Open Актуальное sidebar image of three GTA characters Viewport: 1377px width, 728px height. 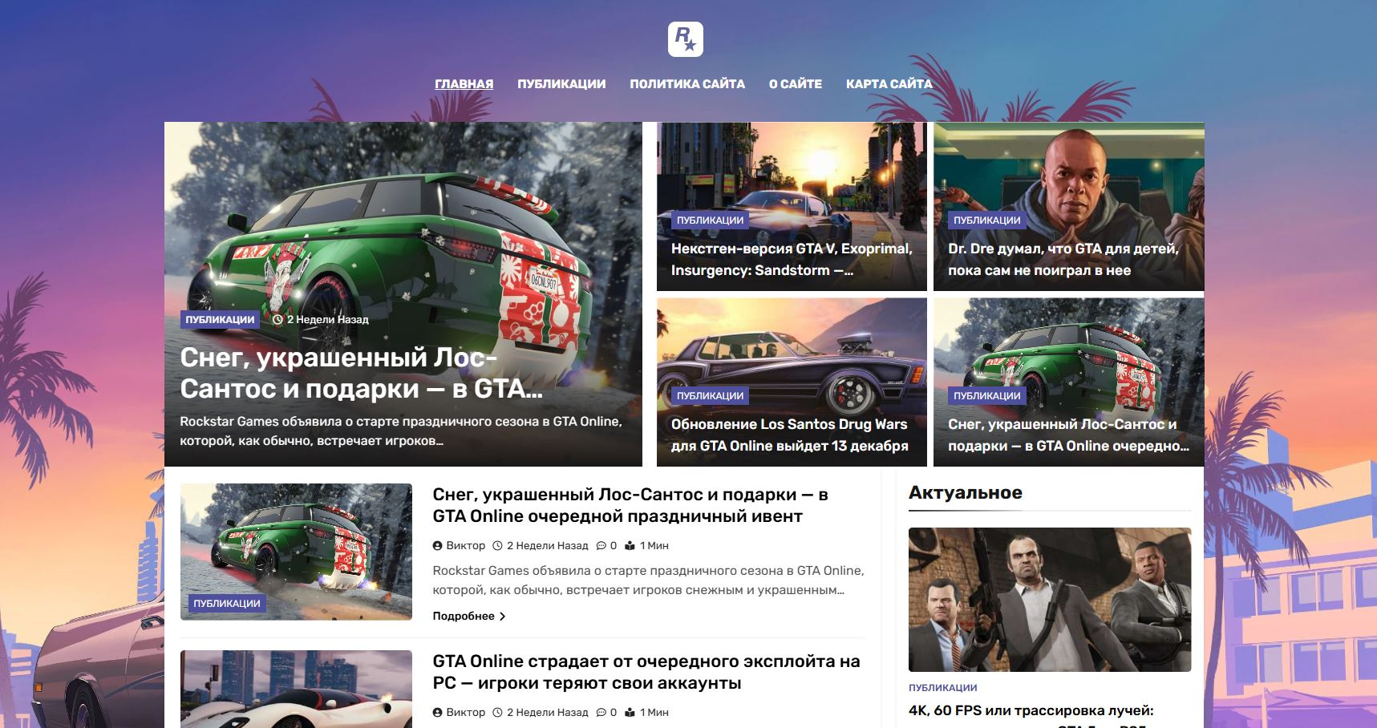[1050, 600]
